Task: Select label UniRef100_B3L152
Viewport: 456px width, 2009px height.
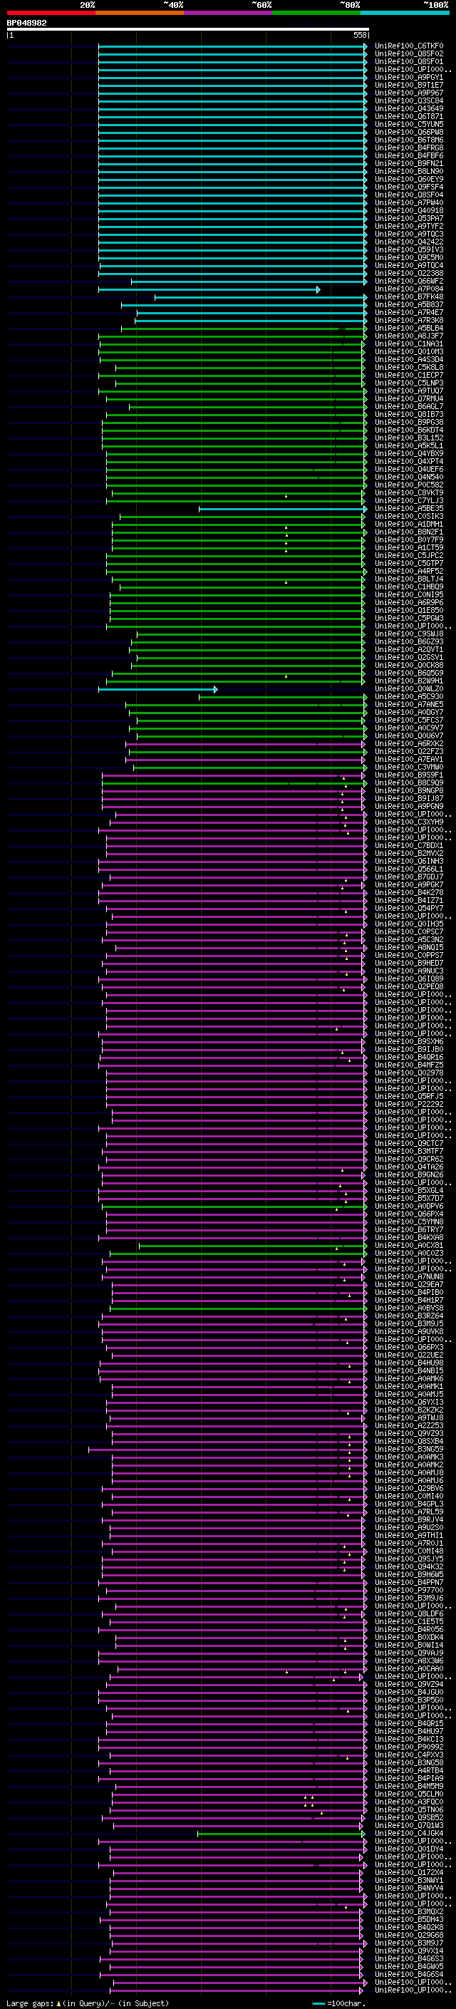Action: coord(409,438)
